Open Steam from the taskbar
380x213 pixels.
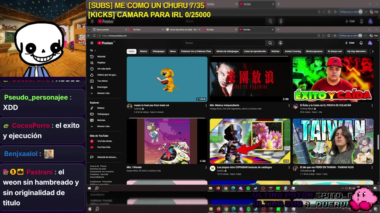(x=256, y=188)
